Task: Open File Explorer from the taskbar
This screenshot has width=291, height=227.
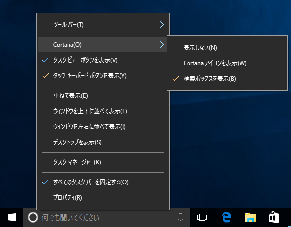Action: 250,217
